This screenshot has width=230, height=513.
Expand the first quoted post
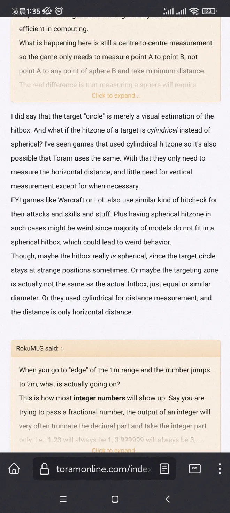click(116, 95)
